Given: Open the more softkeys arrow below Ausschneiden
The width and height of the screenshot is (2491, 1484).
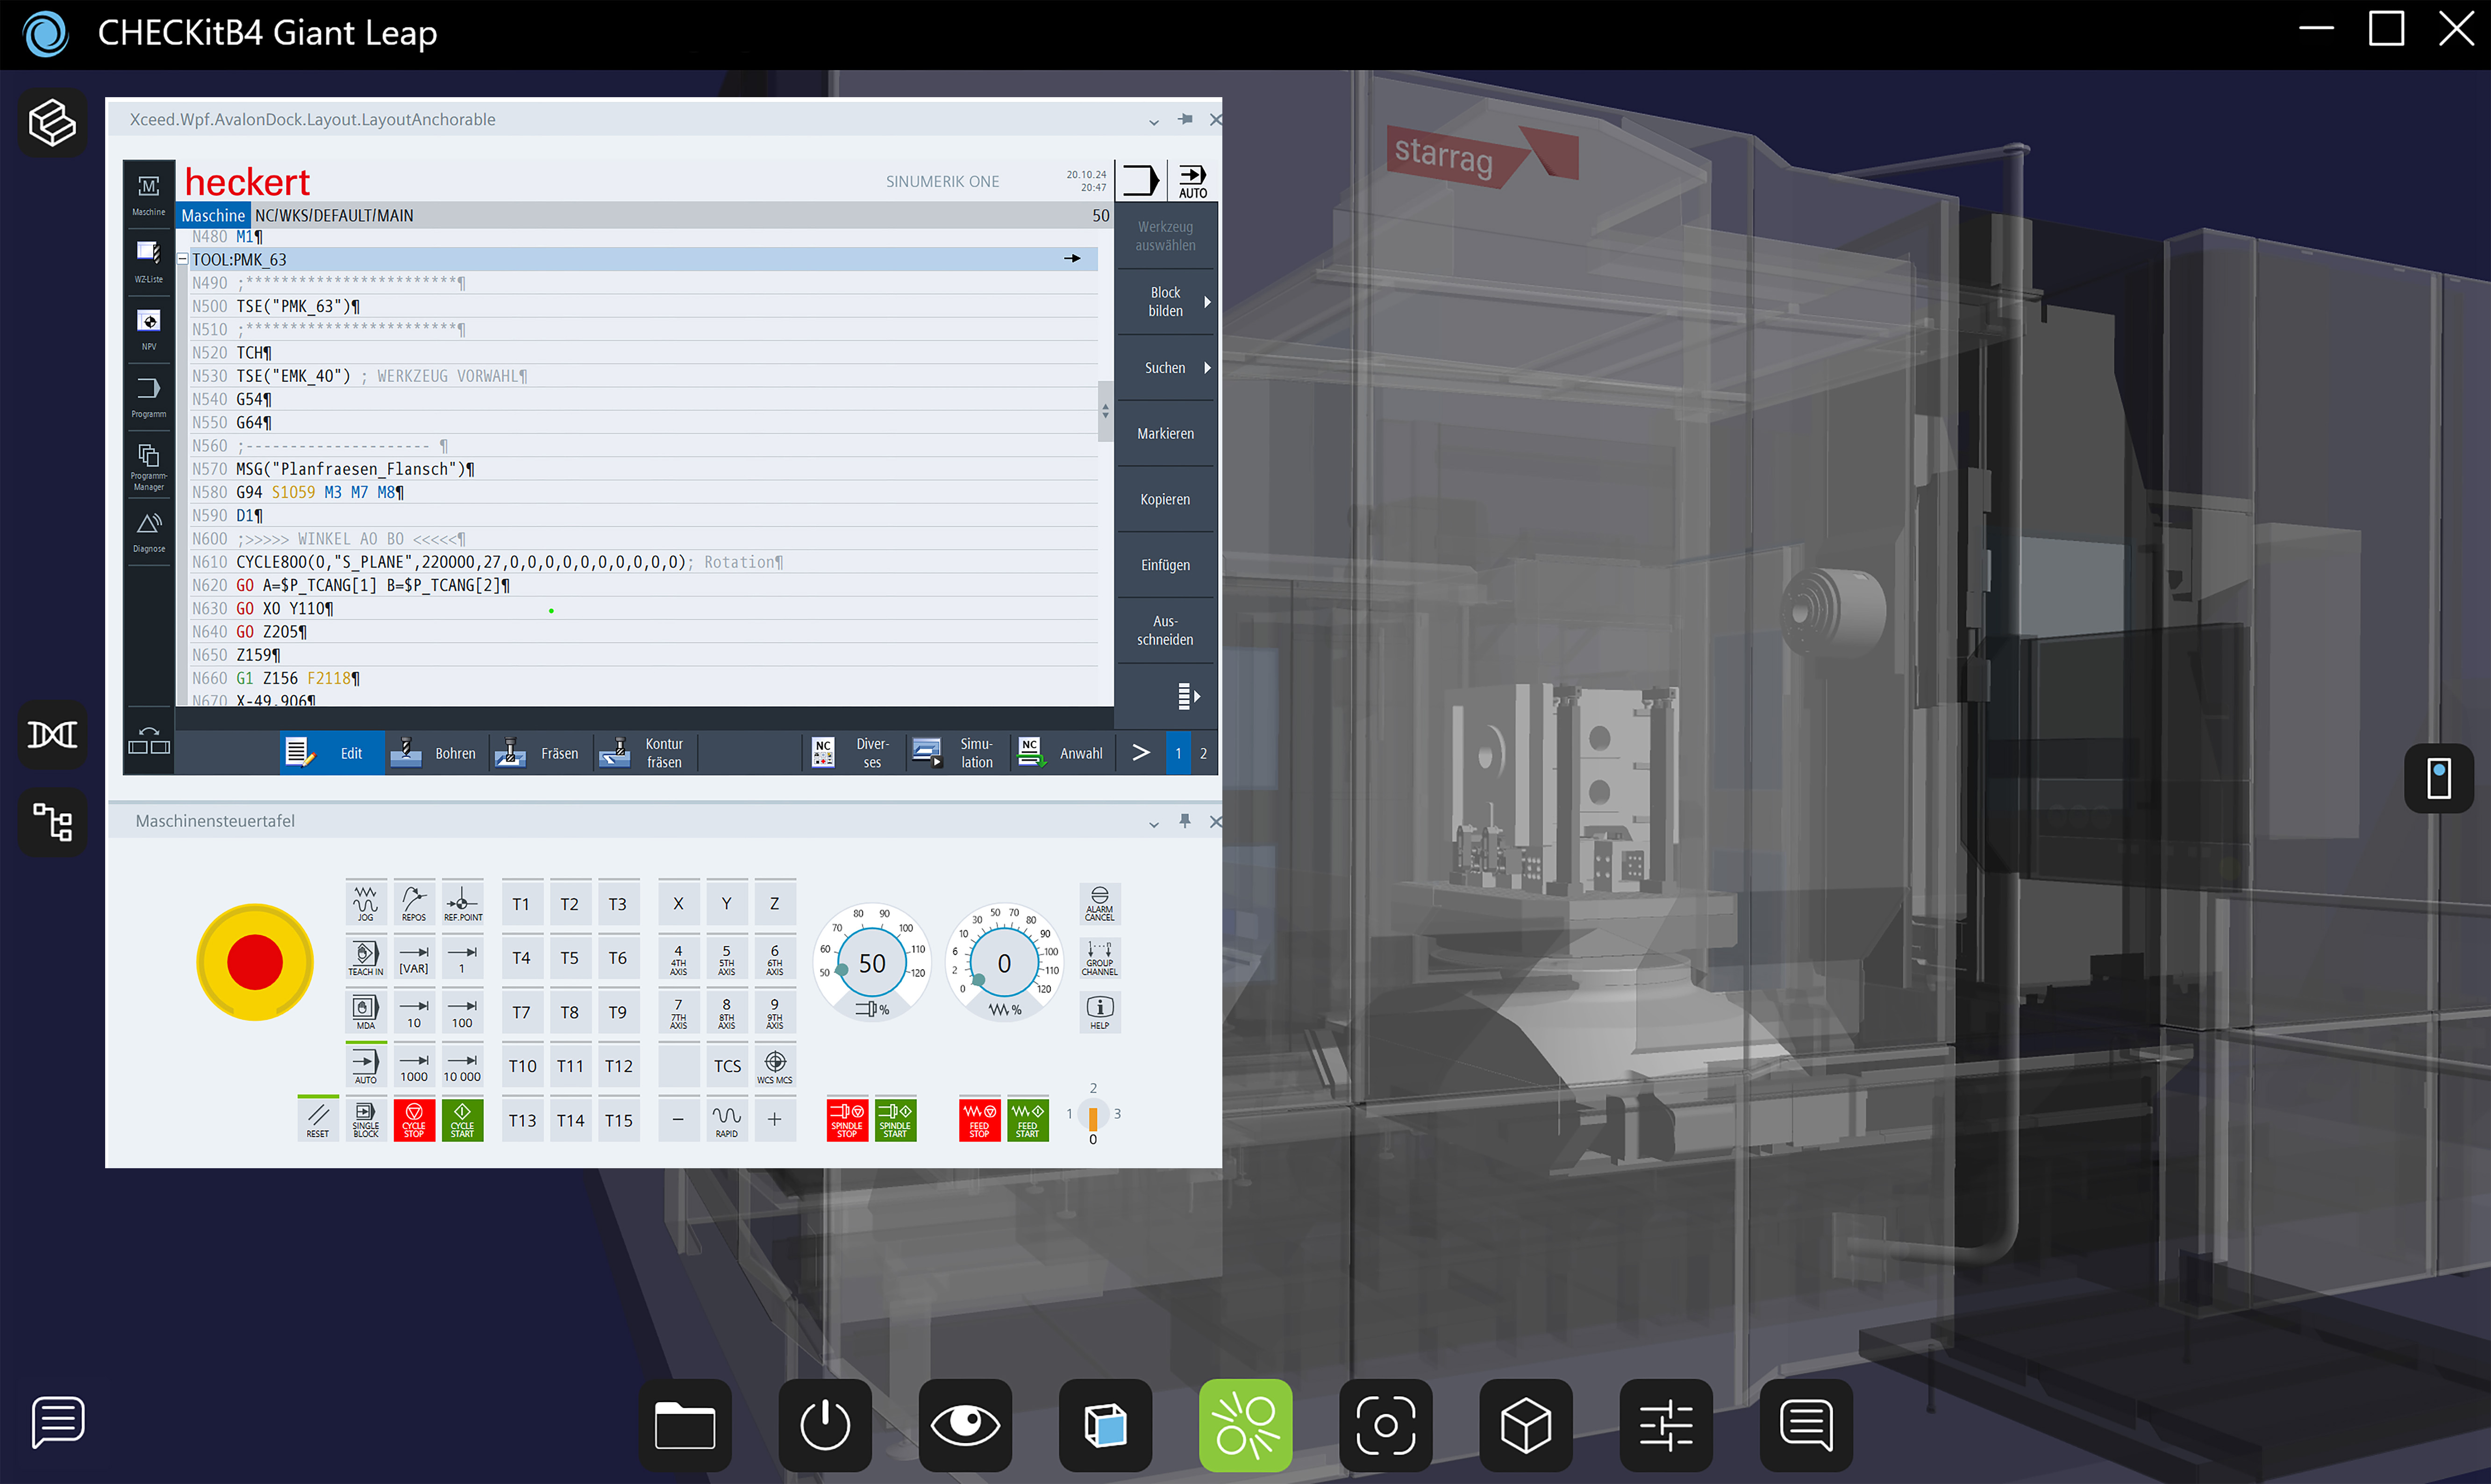Looking at the screenshot, I should click(x=1187, y=696).
